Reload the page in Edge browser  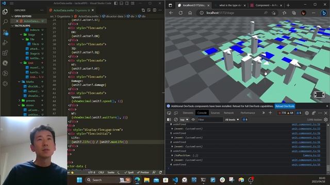180,13
